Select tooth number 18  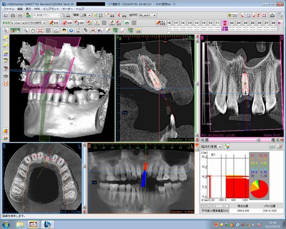[169, 23]
